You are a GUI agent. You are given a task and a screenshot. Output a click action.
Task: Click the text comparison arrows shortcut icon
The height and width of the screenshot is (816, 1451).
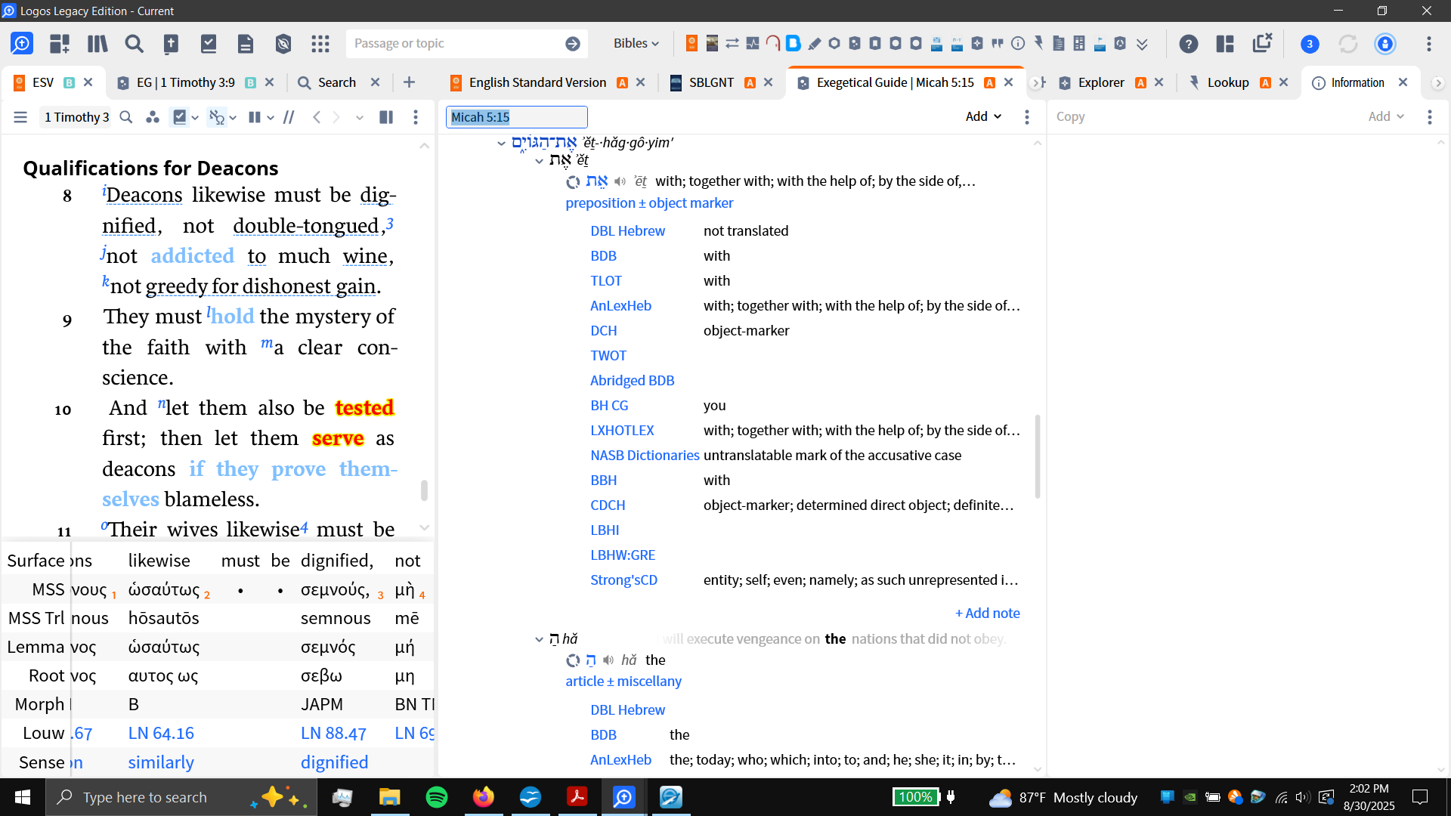[732, 44]
